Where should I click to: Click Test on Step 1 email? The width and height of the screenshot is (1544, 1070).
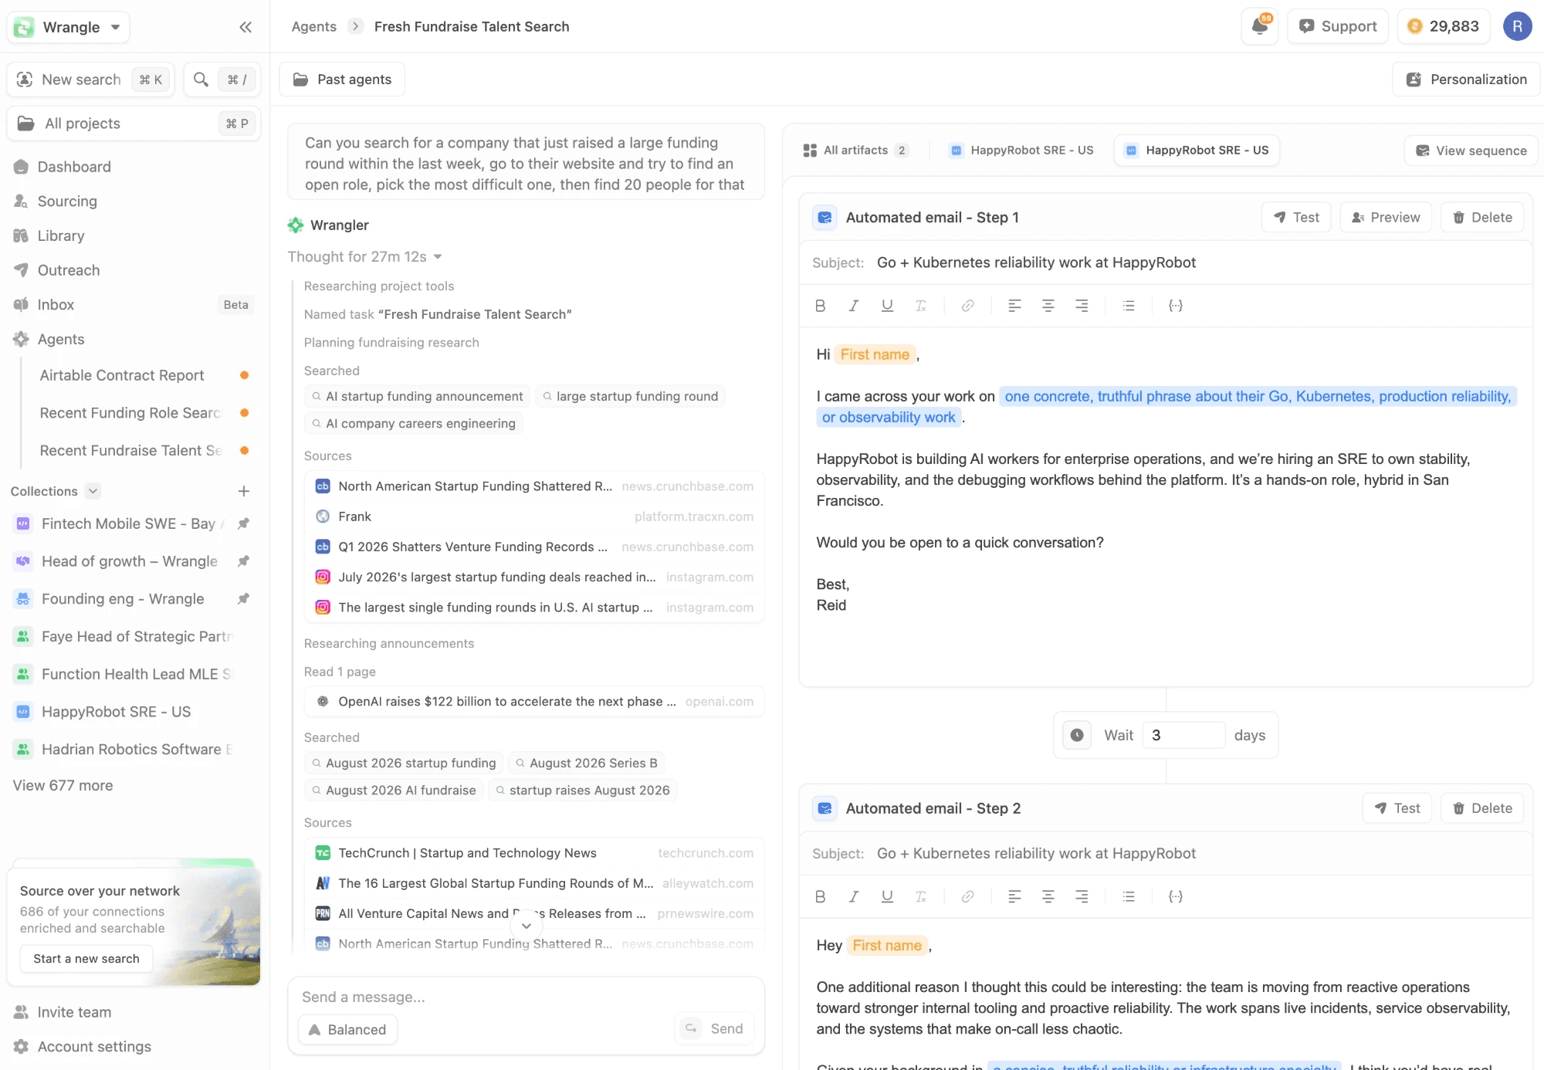1296,218
